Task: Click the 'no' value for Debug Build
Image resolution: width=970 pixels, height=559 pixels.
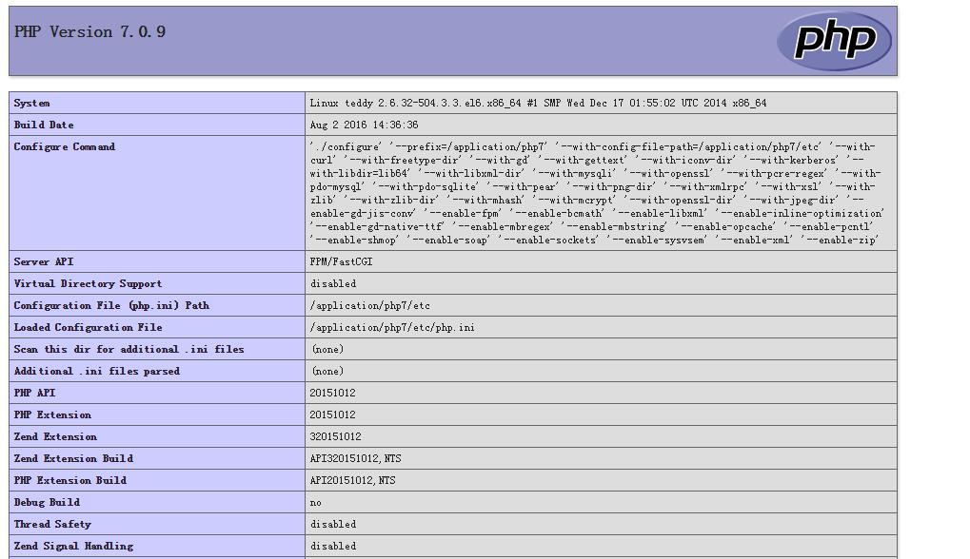Action: [x=315, y=503]
